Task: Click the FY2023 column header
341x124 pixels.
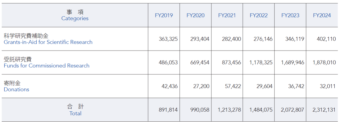Action: (290, 15)
